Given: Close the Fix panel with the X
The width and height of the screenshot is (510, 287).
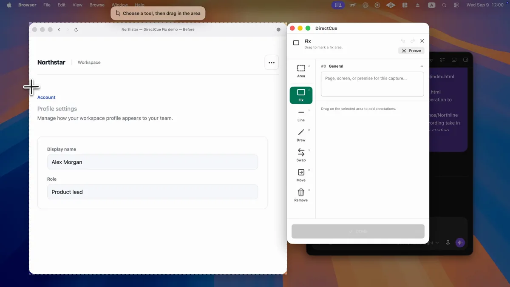Looking at the screenshot, I should click(x=422, y=41).
